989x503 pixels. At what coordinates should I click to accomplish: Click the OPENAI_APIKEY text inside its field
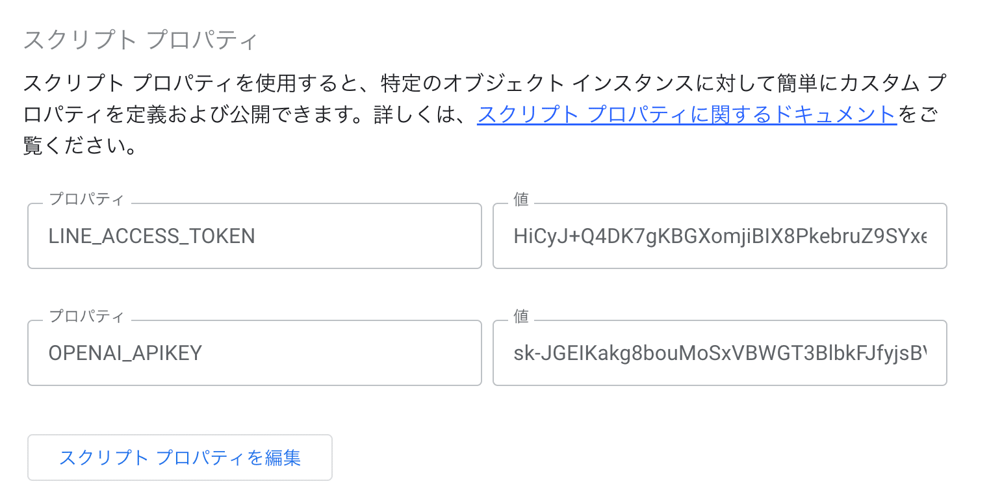(x=125, y=353)
